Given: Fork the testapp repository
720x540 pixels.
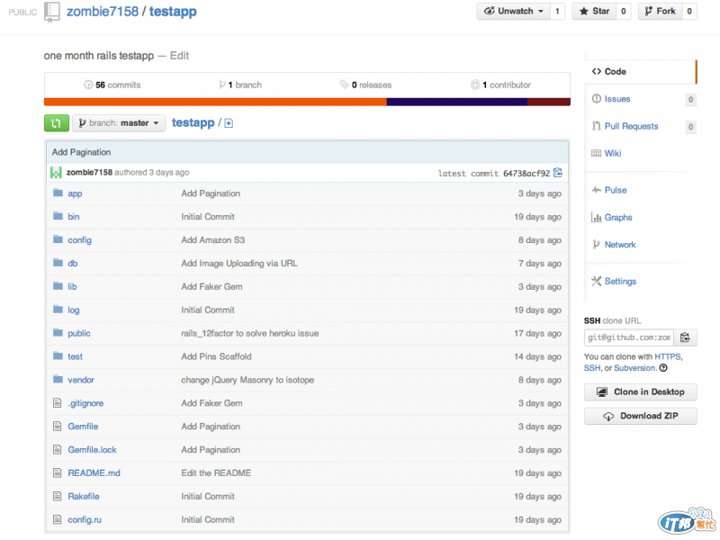Looking at the screenshot, I should (660, 11).
